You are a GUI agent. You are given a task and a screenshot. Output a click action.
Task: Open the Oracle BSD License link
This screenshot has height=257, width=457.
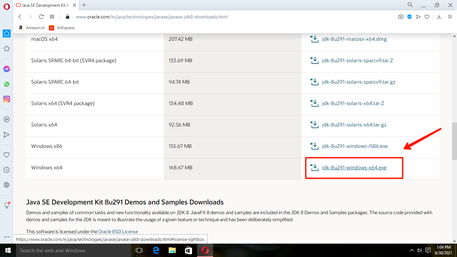(x=118, y=232)
